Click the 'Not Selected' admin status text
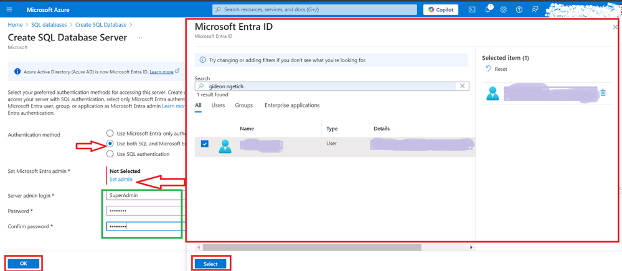The height and width of the screenshot is (271, 622). (x=125, y=171)
